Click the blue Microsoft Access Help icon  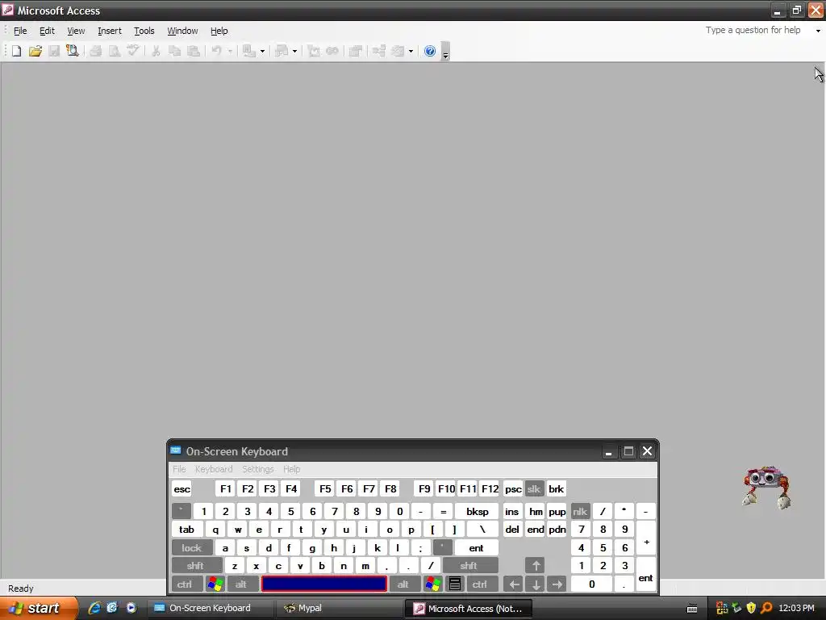tap(430, 51)
